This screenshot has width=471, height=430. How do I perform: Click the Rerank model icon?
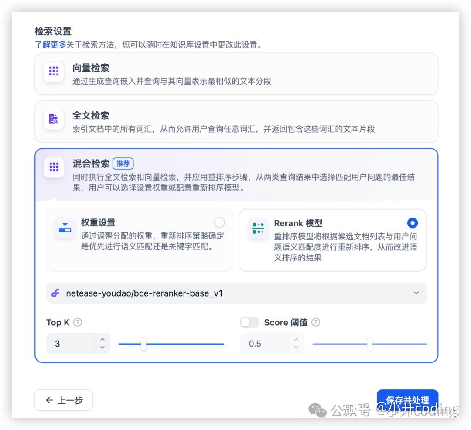pos(258,228)
